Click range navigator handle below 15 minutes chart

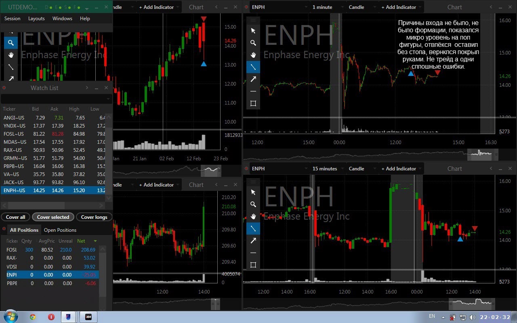point(472,303)
